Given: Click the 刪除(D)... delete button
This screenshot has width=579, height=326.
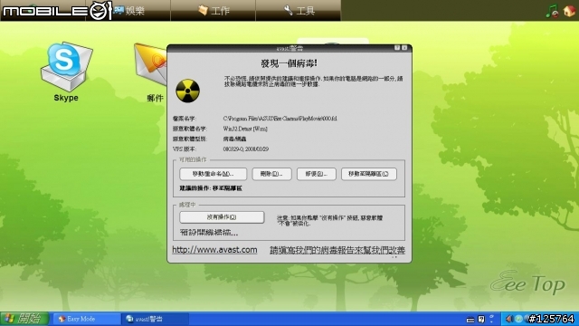Looking at the screenshot, I should [271, 174].
